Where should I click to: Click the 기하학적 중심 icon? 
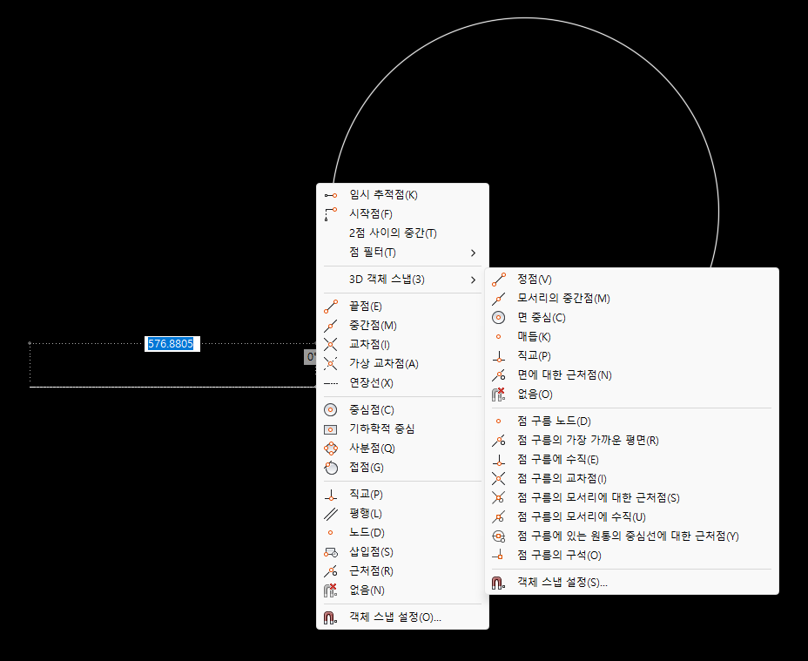[x=331, y=429]
